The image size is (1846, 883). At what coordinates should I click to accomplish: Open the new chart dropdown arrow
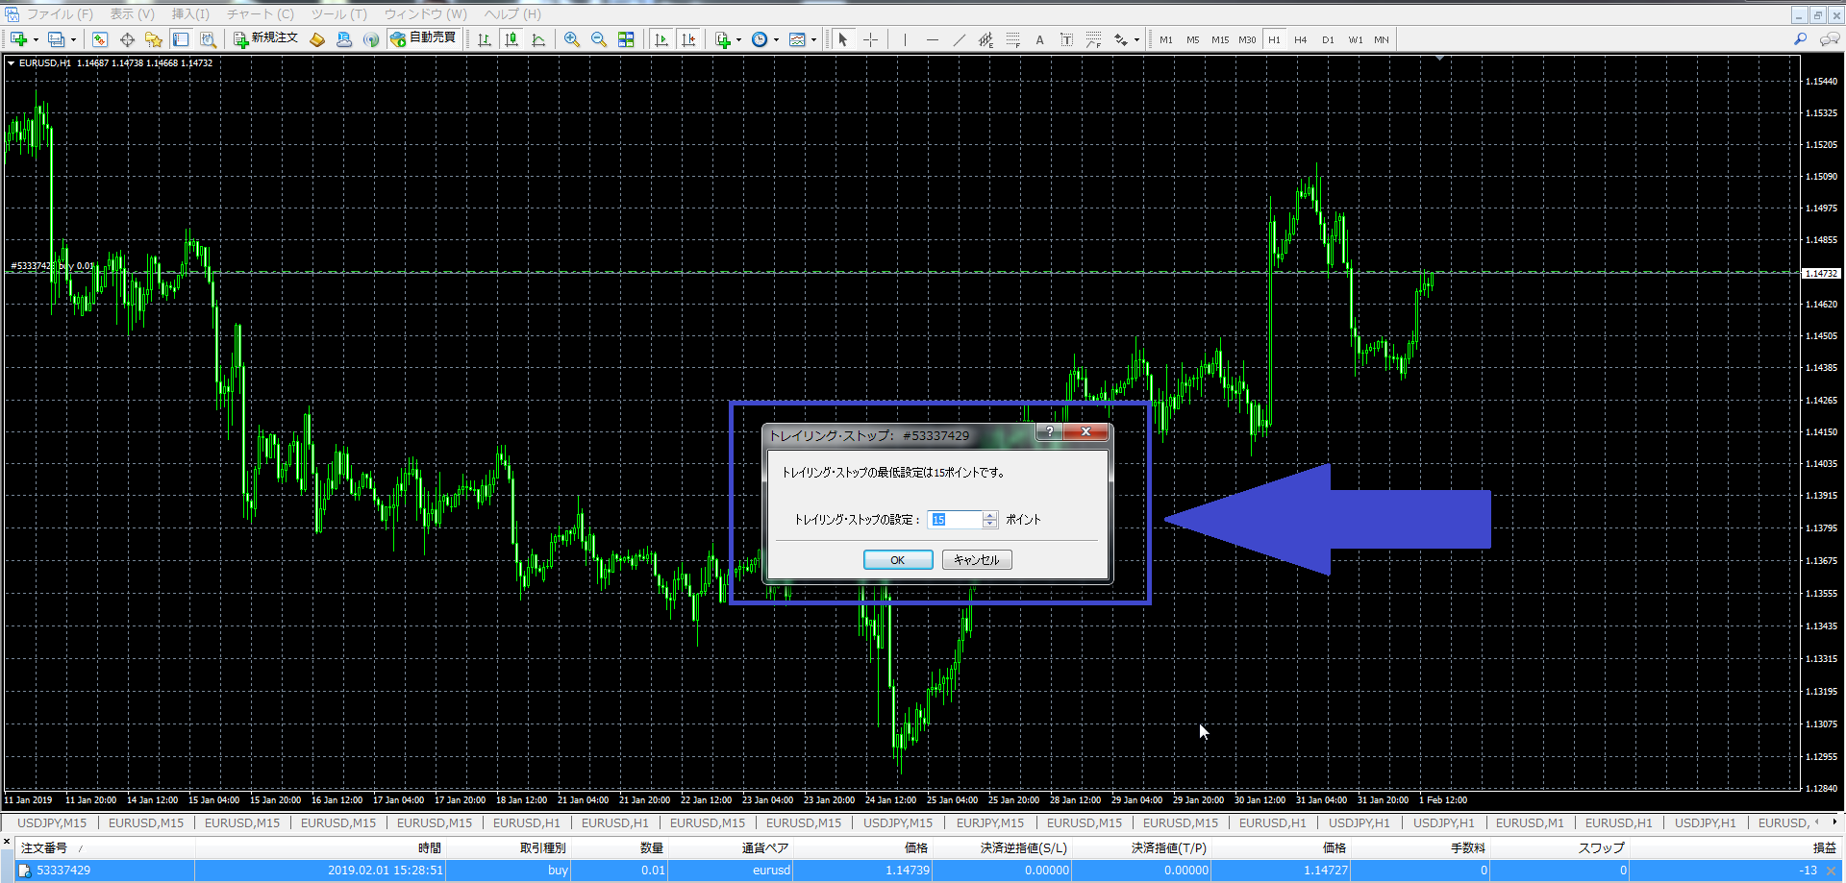[36, 40]
